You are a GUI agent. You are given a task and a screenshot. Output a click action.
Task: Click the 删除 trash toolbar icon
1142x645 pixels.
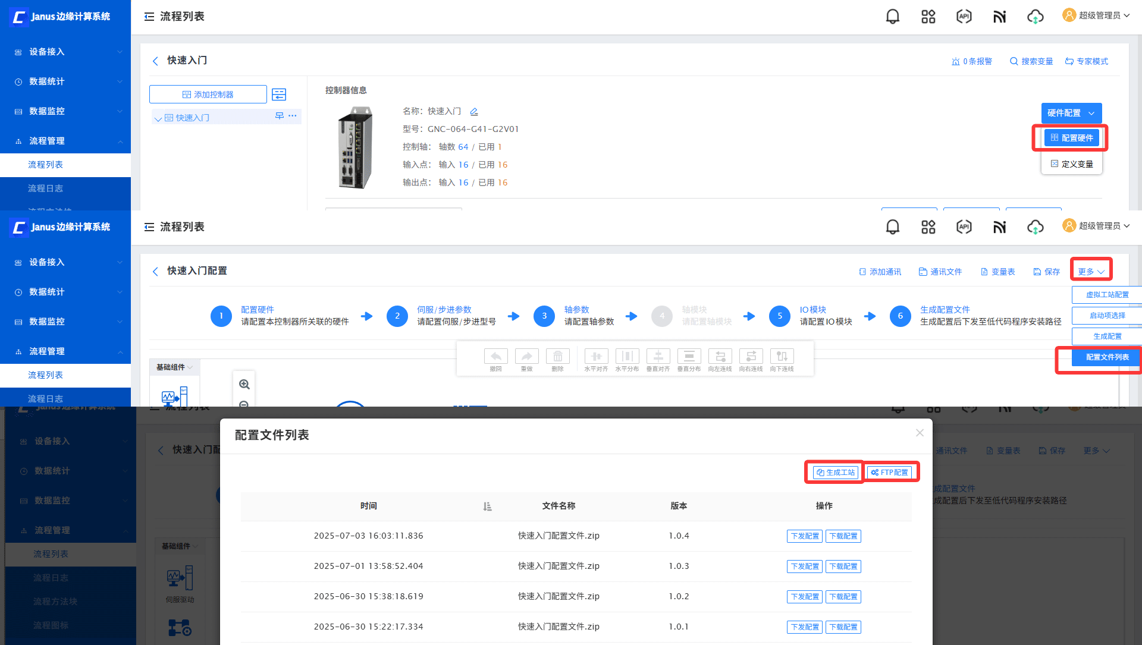(x=557, y=357)
